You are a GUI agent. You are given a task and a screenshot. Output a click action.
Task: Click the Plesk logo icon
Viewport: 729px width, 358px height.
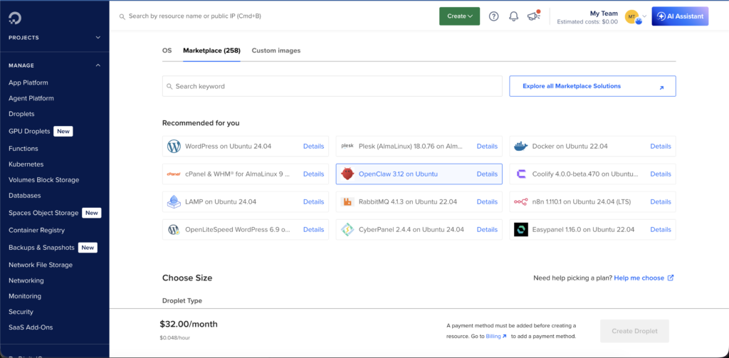tap(347, 146)
